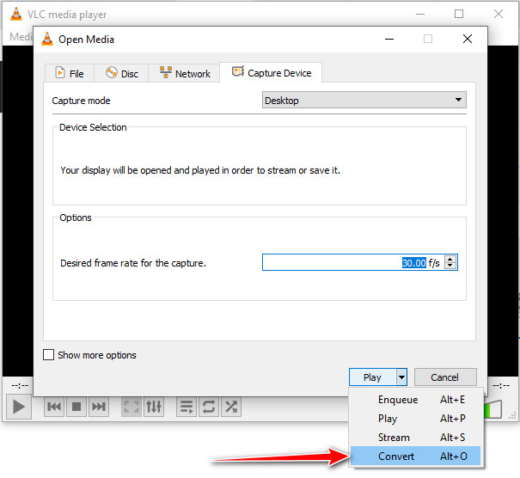Choose Enqueue from the dropdown menu
The image size is (520, 478).
pos(415,400)
